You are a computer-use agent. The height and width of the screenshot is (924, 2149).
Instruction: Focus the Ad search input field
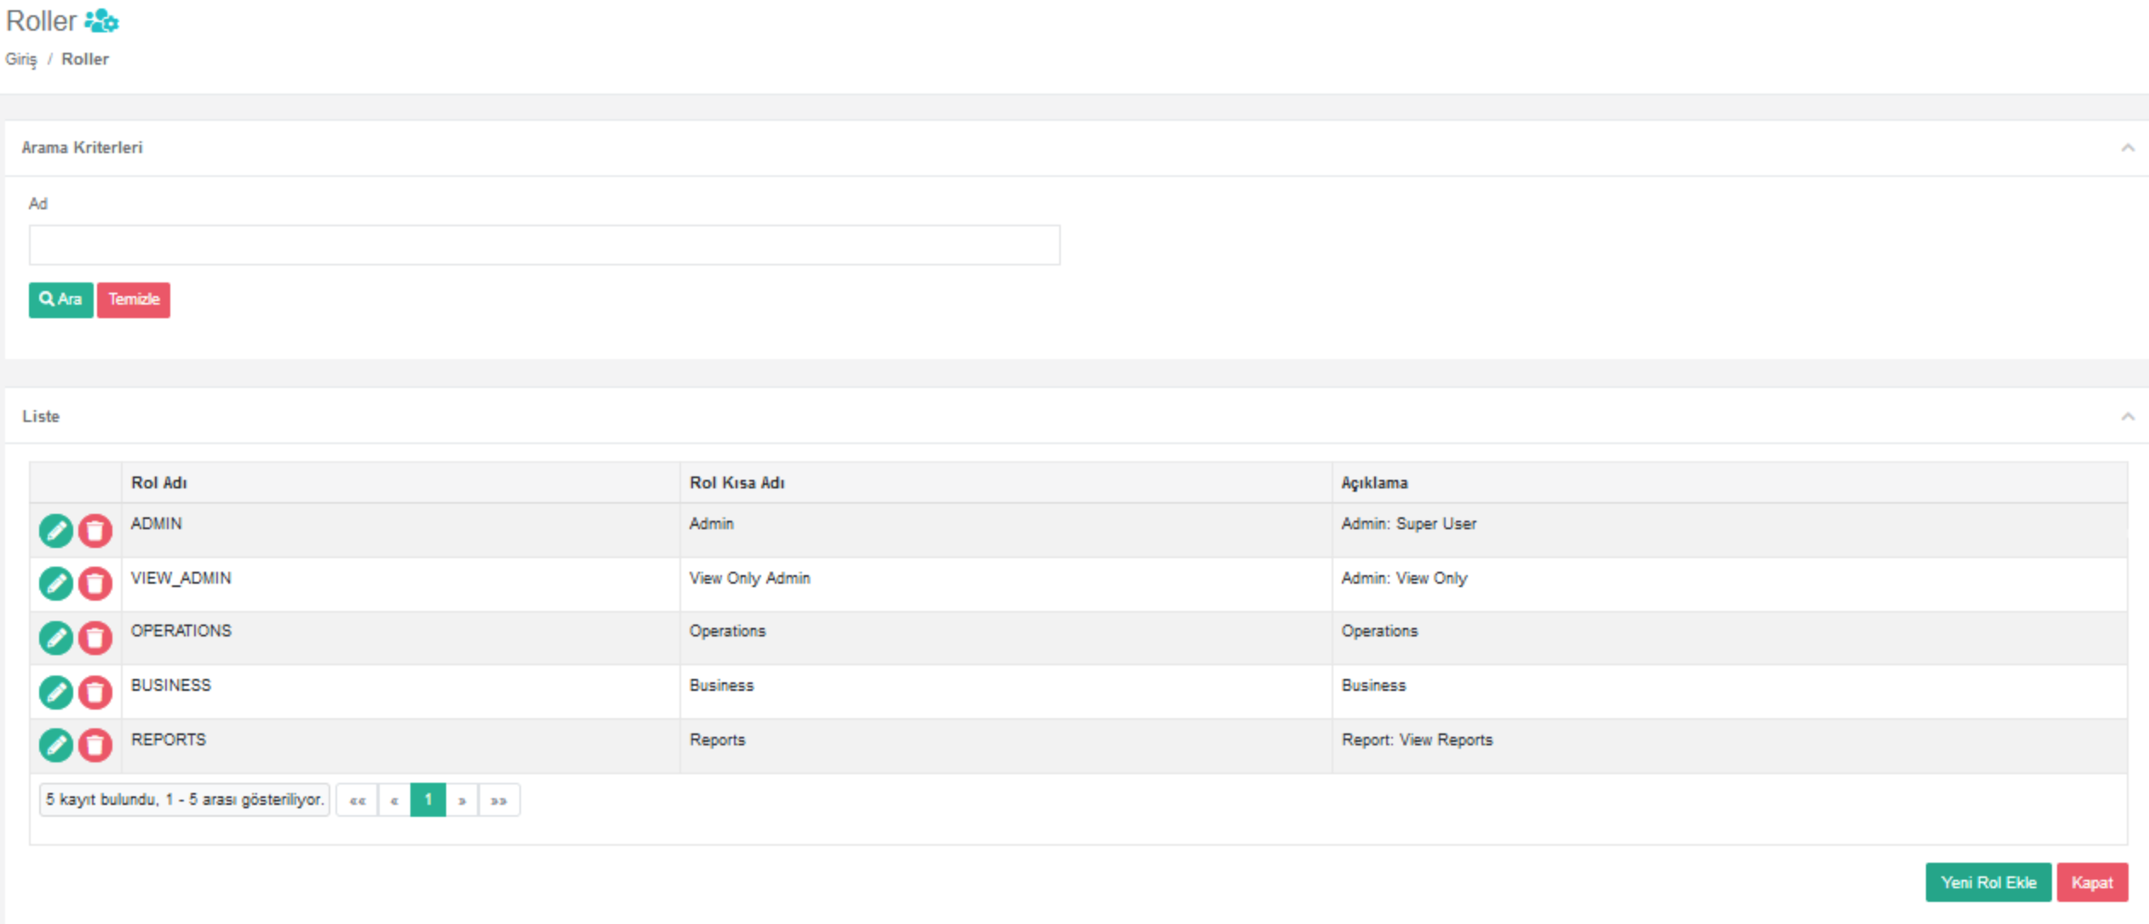(x=544, y=245)
